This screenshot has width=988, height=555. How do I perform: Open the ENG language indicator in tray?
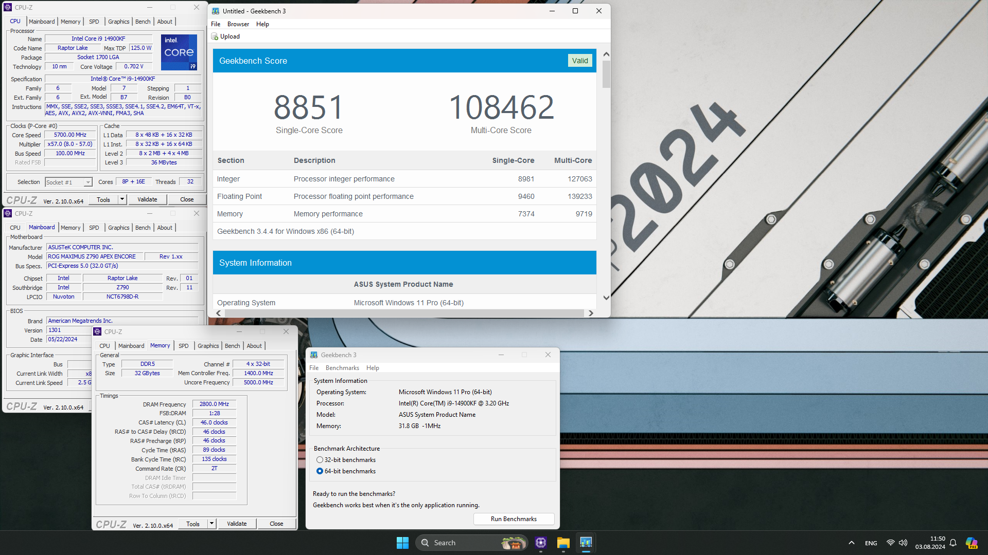click(871, 543)
